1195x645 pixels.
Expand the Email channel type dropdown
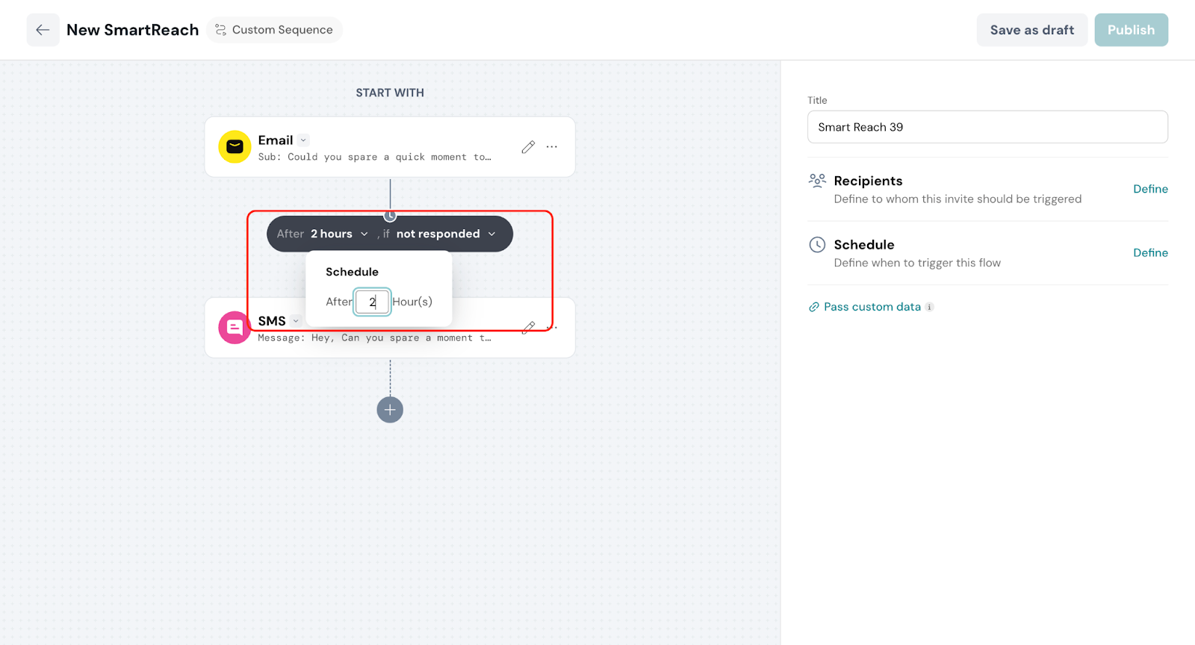(303, 140)
